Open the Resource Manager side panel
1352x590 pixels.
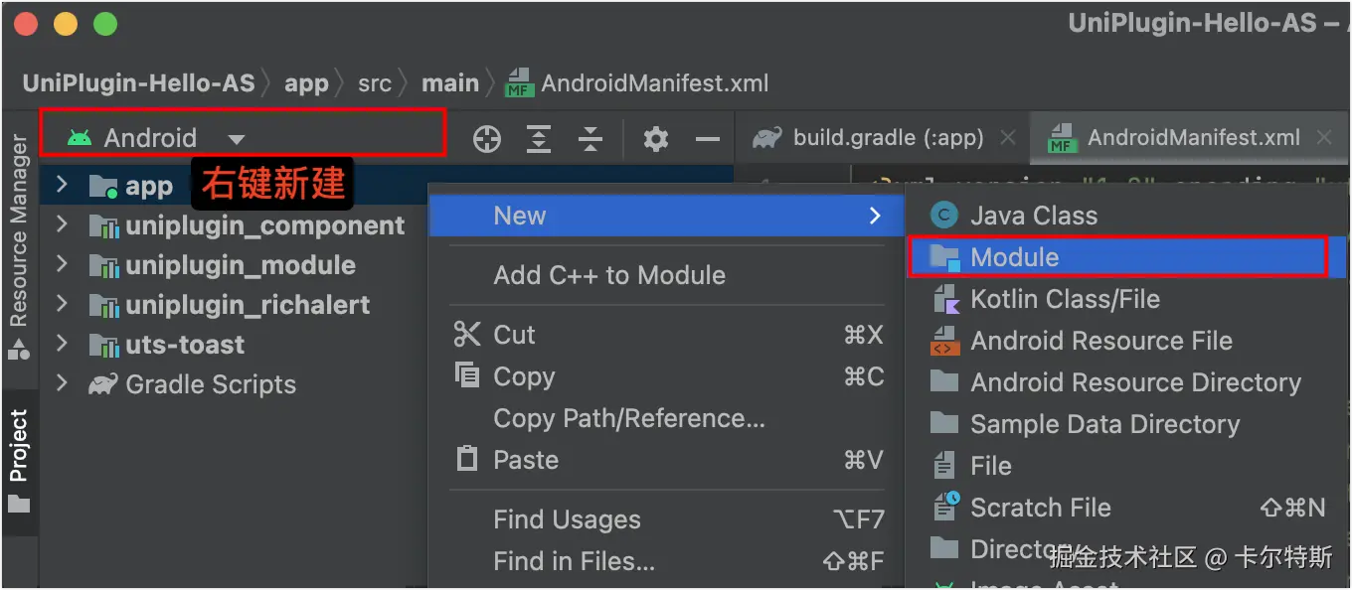[19, 248]
